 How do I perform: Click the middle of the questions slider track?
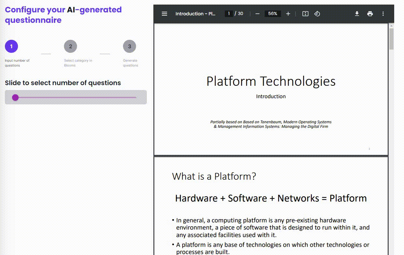coord(76,97)
